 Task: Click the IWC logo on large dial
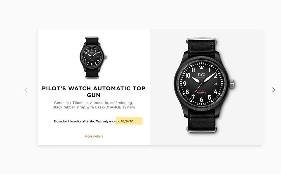[201, 74]
